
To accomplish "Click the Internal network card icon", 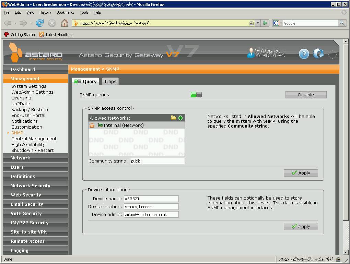I will (100, 125).
